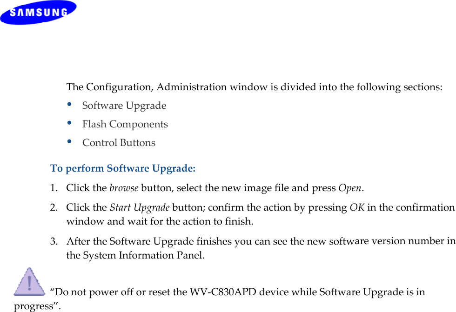Click the warning triangle icon
The width and height of the screenshot is (456, 312).
29,282
